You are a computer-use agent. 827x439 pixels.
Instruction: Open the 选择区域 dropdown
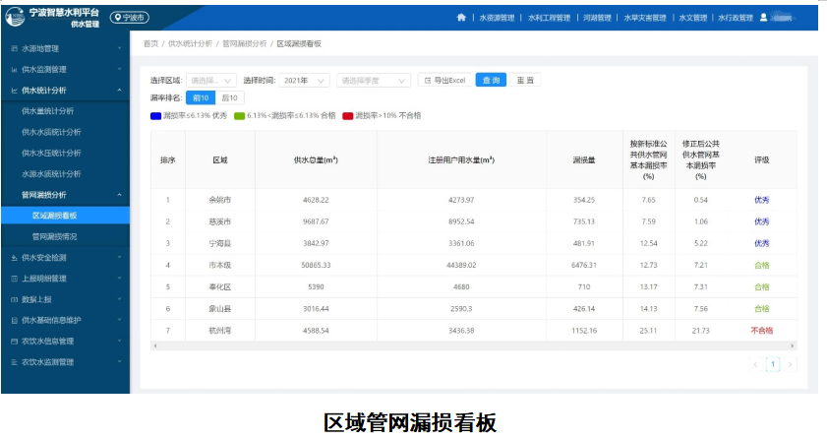click(211, 81)
